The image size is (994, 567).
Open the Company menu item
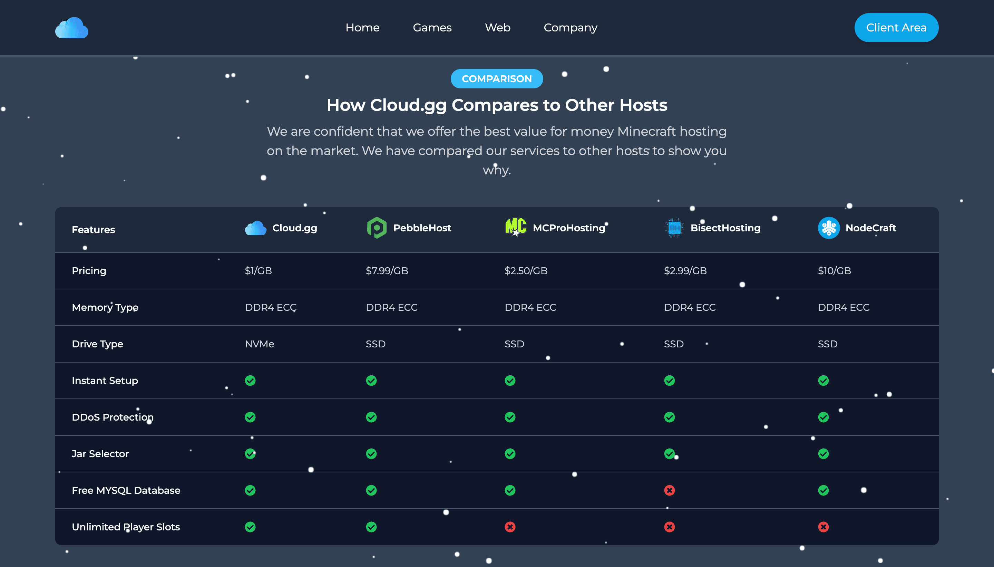point(570,28)
